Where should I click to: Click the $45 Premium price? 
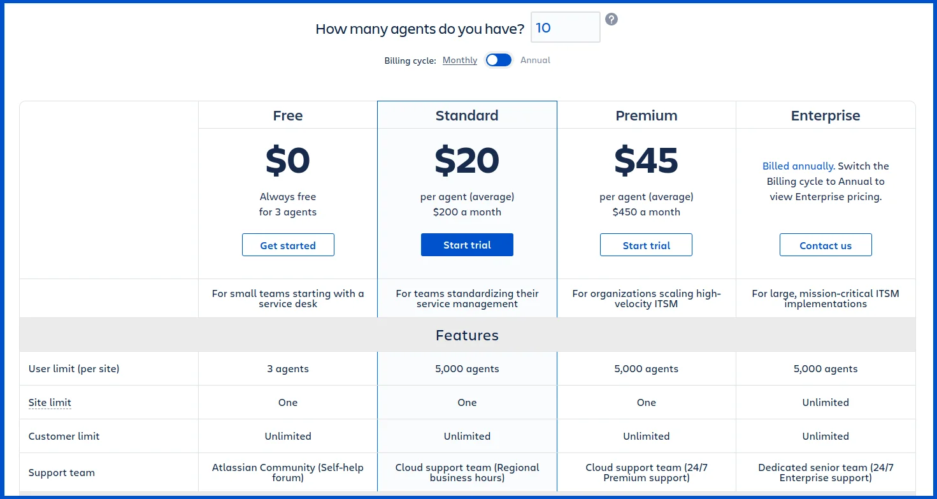coord(646,161)
